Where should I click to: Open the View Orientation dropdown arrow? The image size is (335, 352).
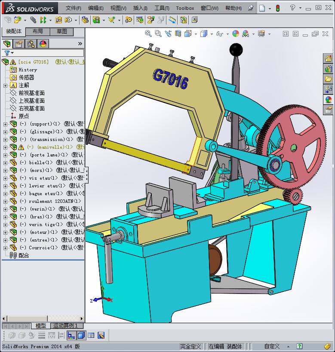(196, 34)
